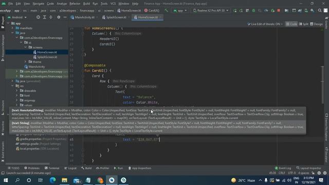Open the Problems tool window
Image resolution: width=329 pixels, height=185 pixels.
pyautogui.click(x=32, y=168)
